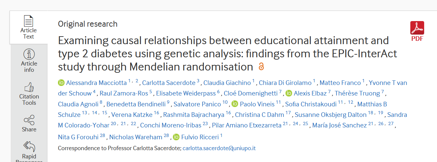Open author link Verena Katzke

click(x=132, y=115)
